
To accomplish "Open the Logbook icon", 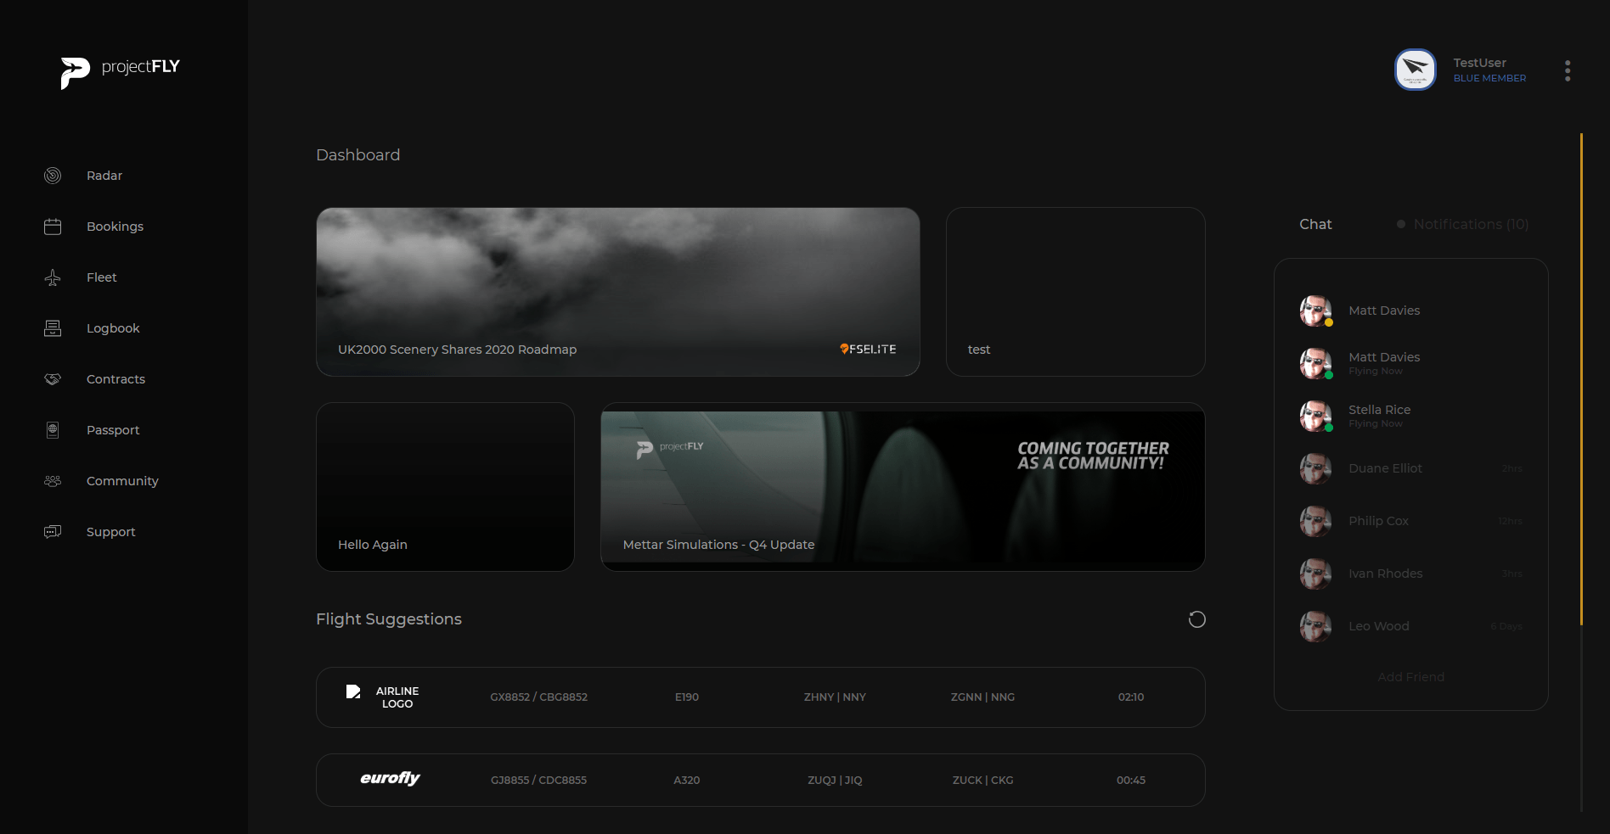I will coord(53,328).
